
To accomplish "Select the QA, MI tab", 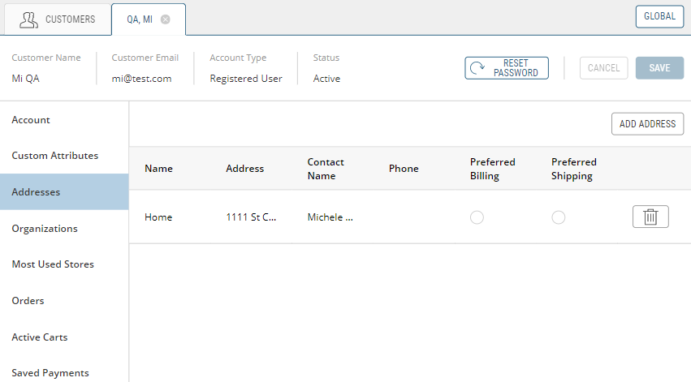I will (139, 19).
